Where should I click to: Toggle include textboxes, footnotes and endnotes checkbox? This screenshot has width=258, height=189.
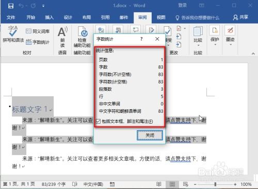(x=98, y=121)
